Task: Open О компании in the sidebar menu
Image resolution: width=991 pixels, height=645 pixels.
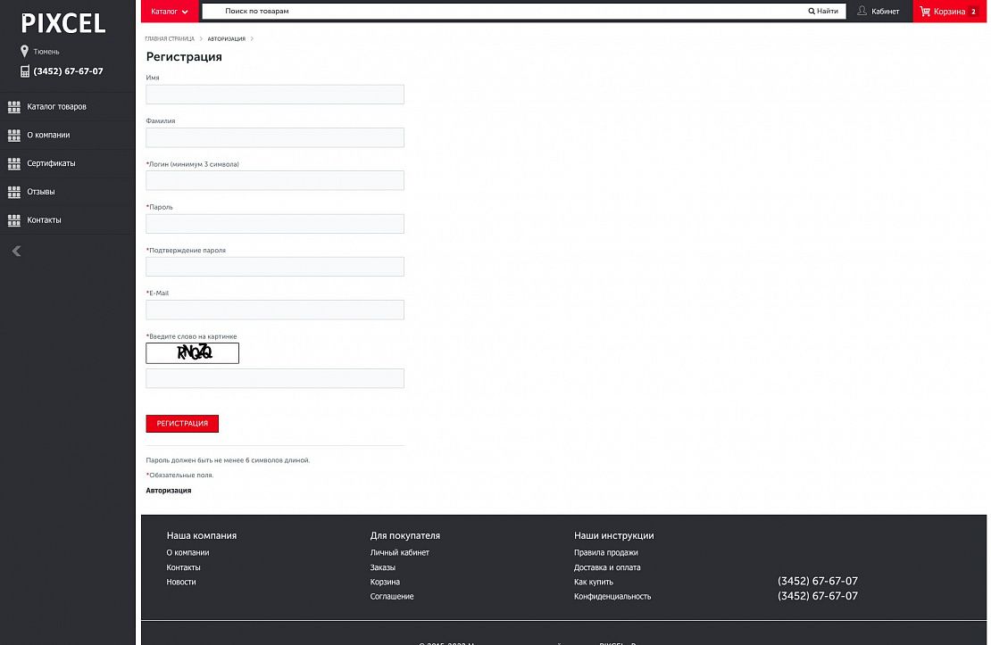Action: point(48,136)
